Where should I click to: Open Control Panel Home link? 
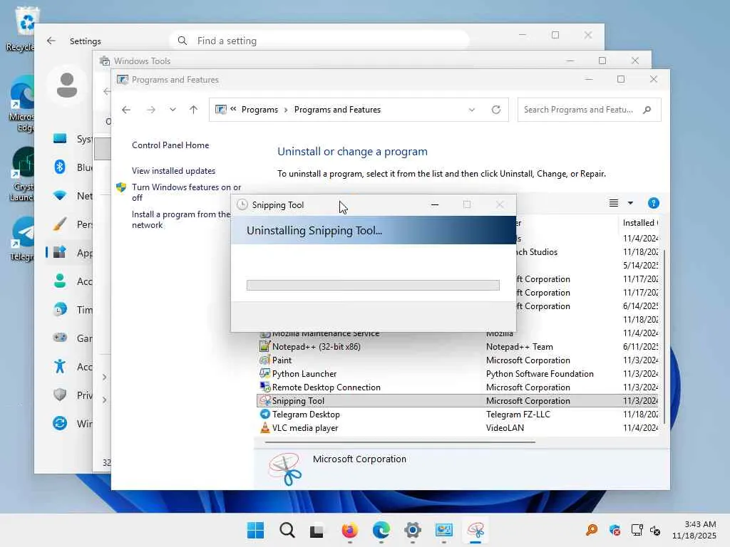coord(170,145)
